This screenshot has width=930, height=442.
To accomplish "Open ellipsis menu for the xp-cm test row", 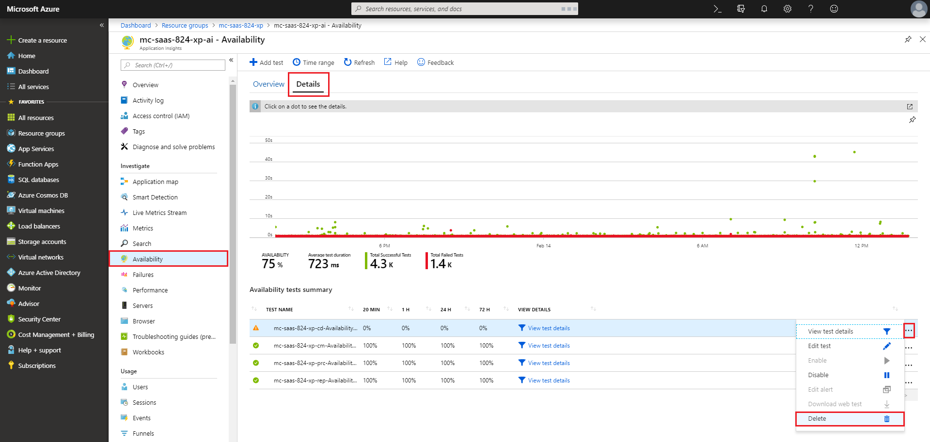I will pos(909,348).
